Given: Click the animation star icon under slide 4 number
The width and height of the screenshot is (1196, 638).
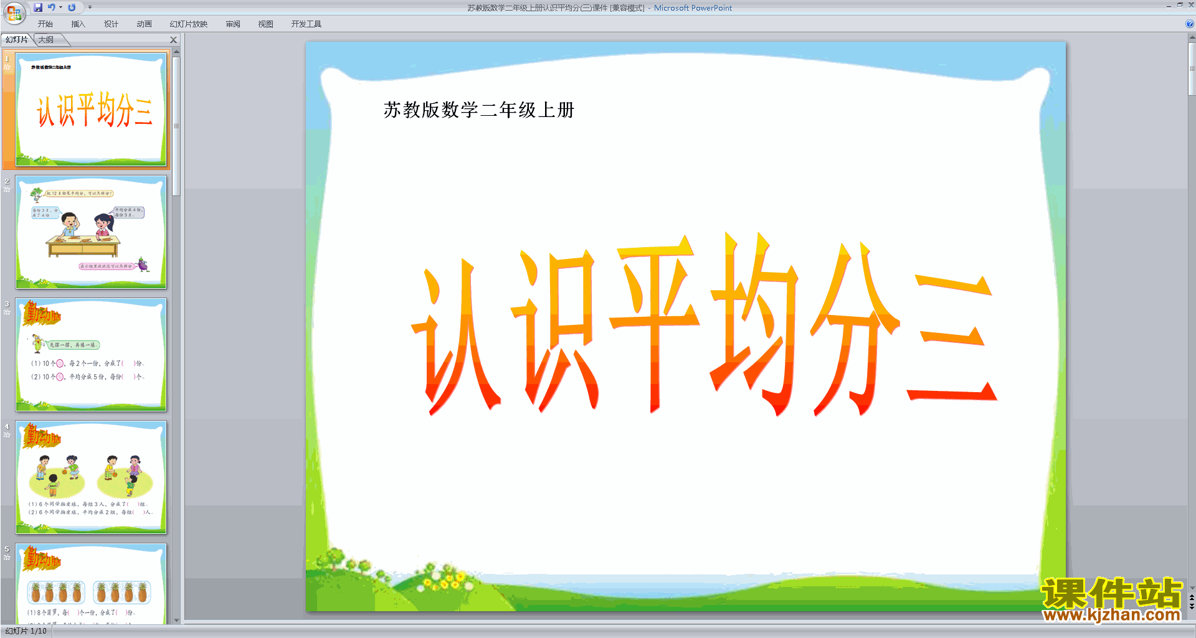Looking at the screenshot, I should (7, 434).
